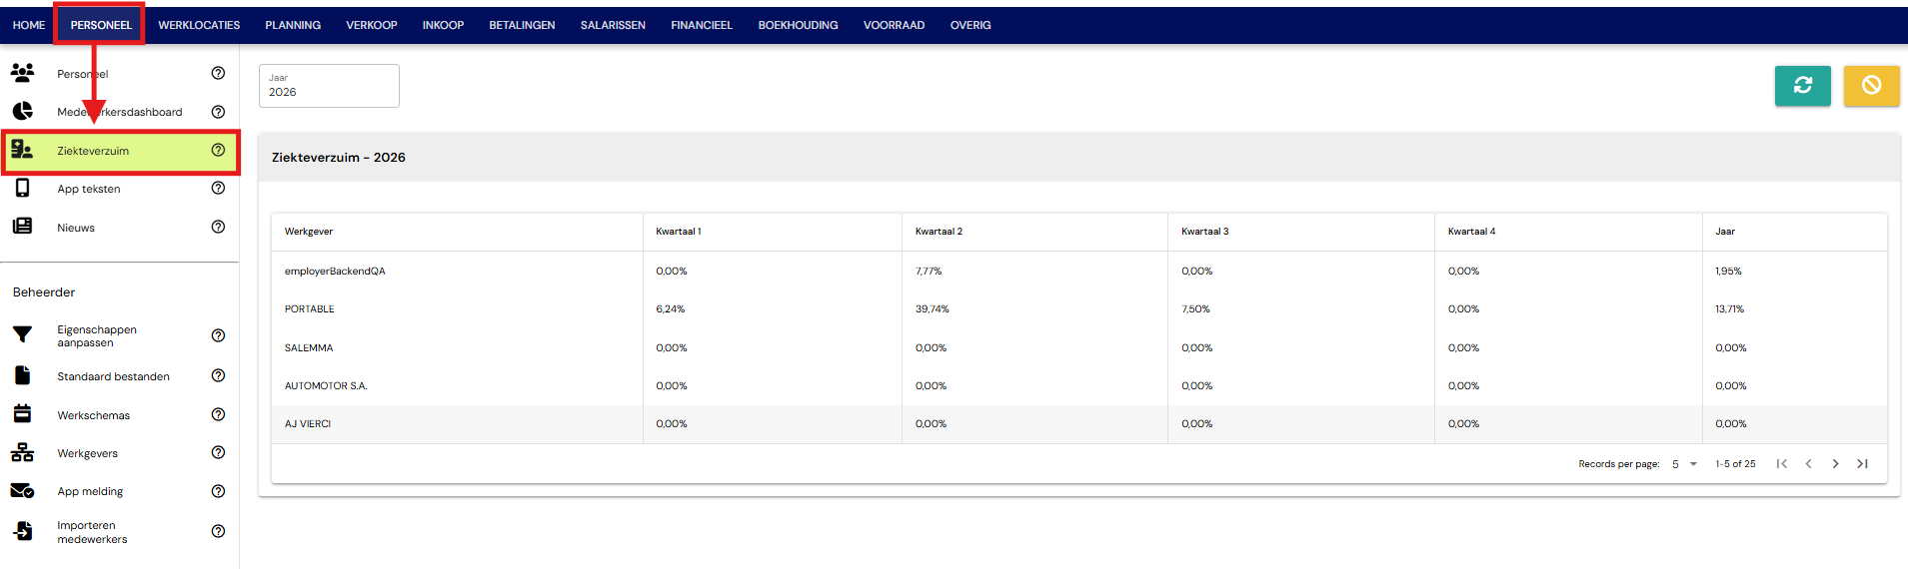Viewport: 1908px width, 569px height.
Task: Go to next page of records
Action: 1835,464
